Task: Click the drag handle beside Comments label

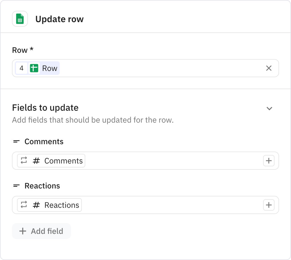Action: 16,142
